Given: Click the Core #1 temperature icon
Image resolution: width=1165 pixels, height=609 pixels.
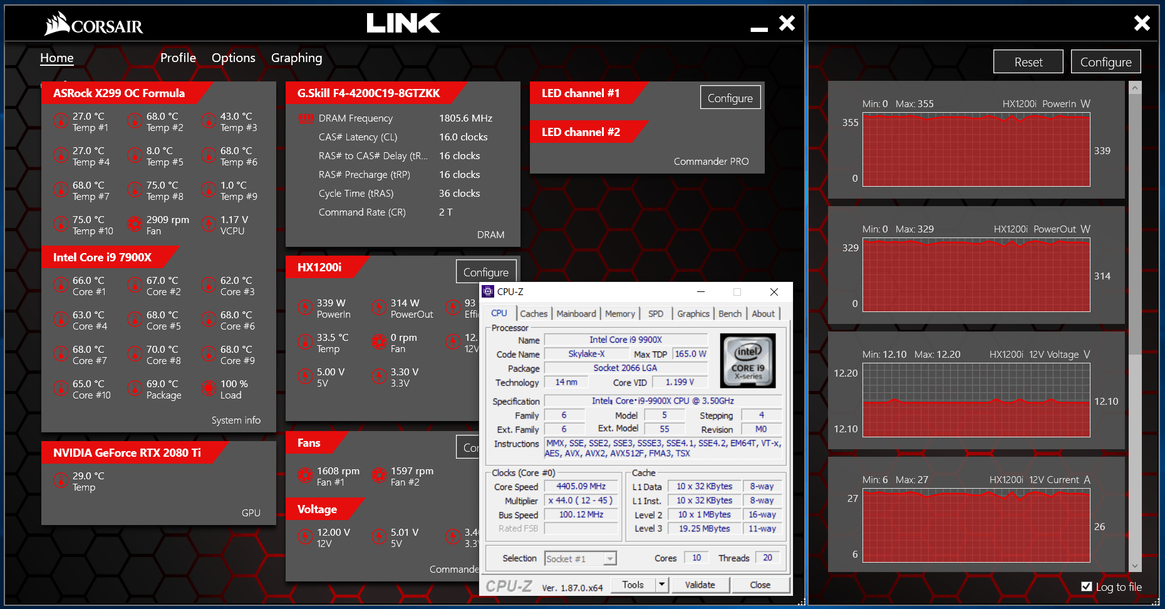Looking at the screenshot, I should (61, 284).
